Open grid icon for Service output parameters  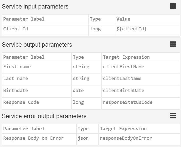click(173, 44)
